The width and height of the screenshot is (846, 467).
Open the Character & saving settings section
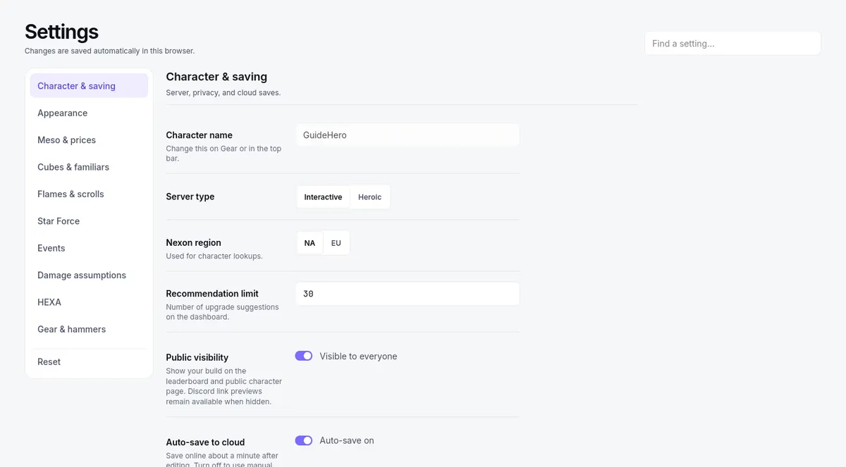(89, 86)
